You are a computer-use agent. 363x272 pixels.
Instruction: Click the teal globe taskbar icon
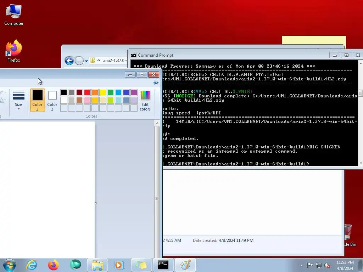pyautogui.click(x=75, y=265)
